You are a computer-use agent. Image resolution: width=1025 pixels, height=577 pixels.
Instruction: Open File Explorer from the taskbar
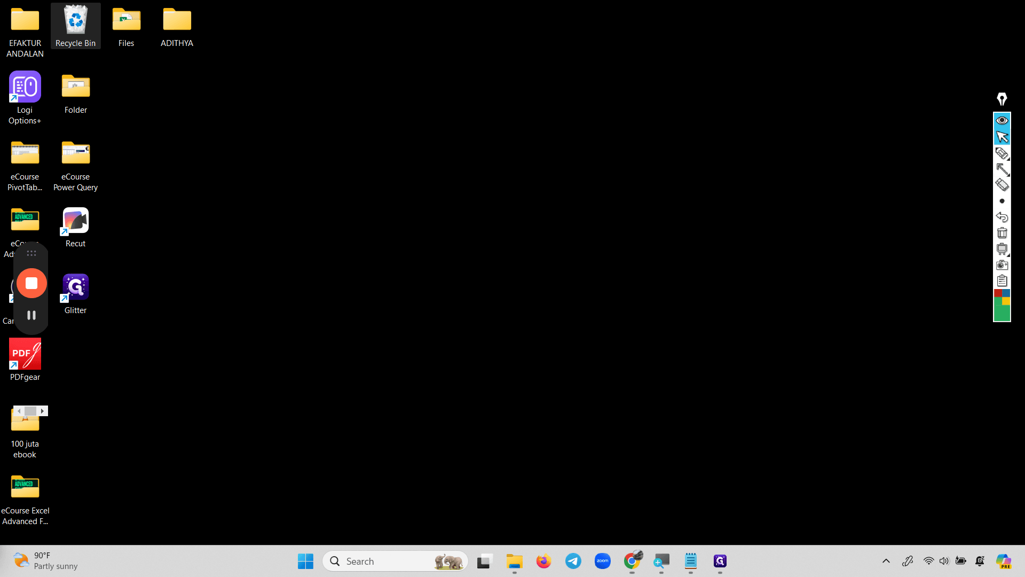515,561
